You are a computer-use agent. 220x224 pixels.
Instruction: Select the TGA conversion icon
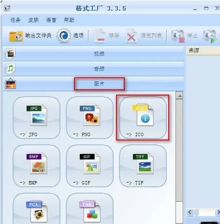click(90, 209)
